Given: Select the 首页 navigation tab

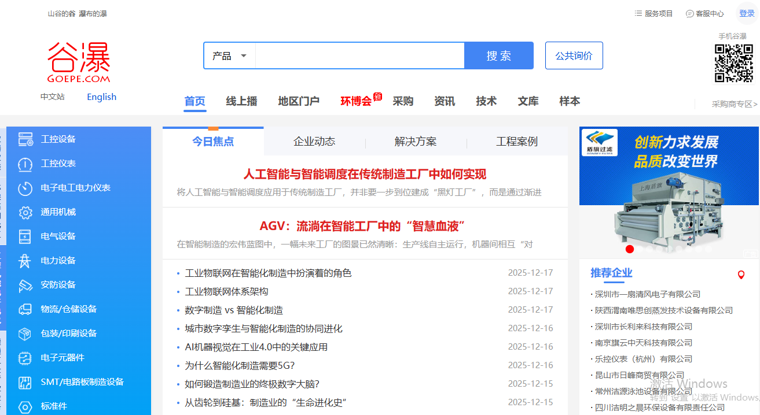Looking at the screenshot, I should click(x=194, y=101).
